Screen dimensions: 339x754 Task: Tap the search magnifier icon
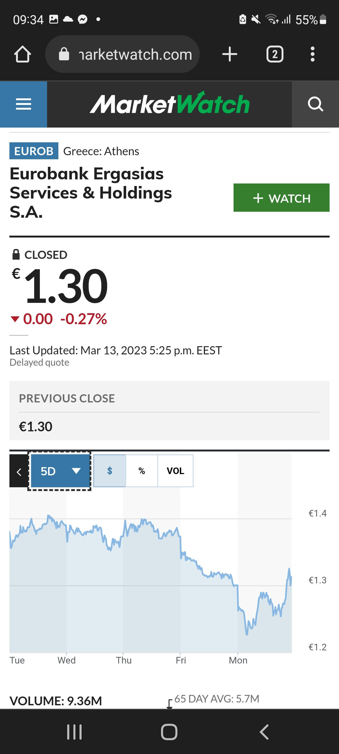(315, 104)
